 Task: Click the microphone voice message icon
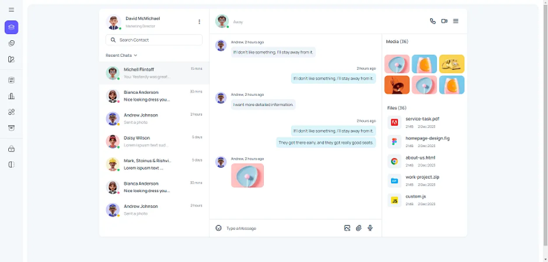[x=370, y=228]
